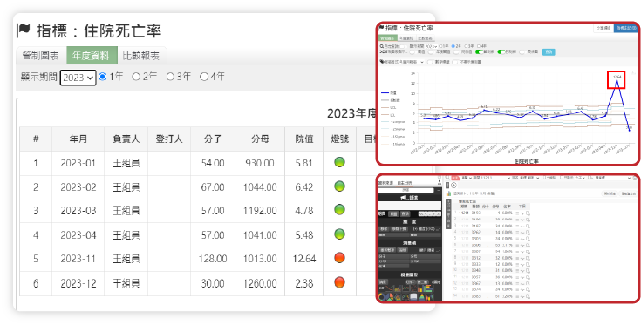Click the 住院死亡率 chart title under control chart
This screenshot has width=641, height=325.
point(526,162)
